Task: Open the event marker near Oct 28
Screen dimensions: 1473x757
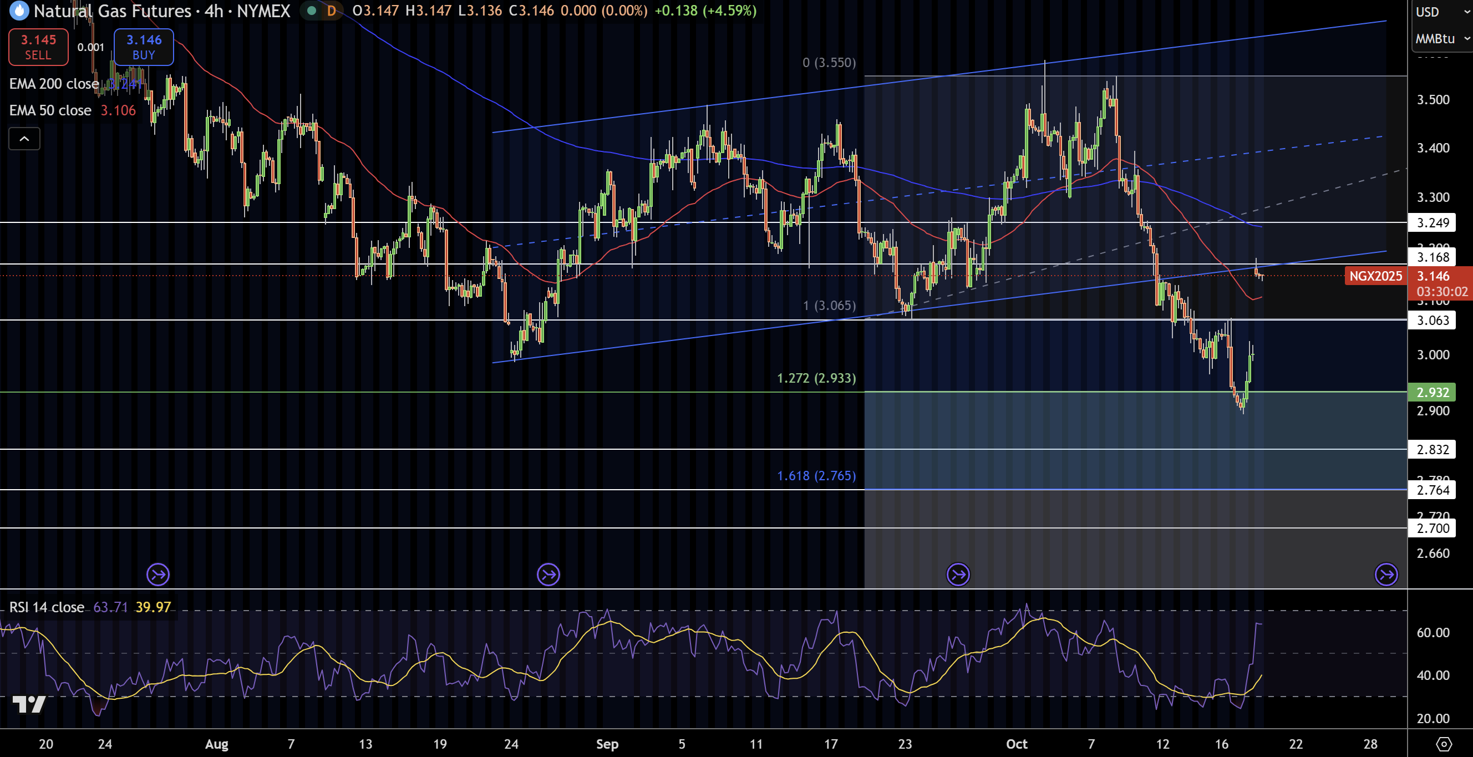Action: [1386, 575]
